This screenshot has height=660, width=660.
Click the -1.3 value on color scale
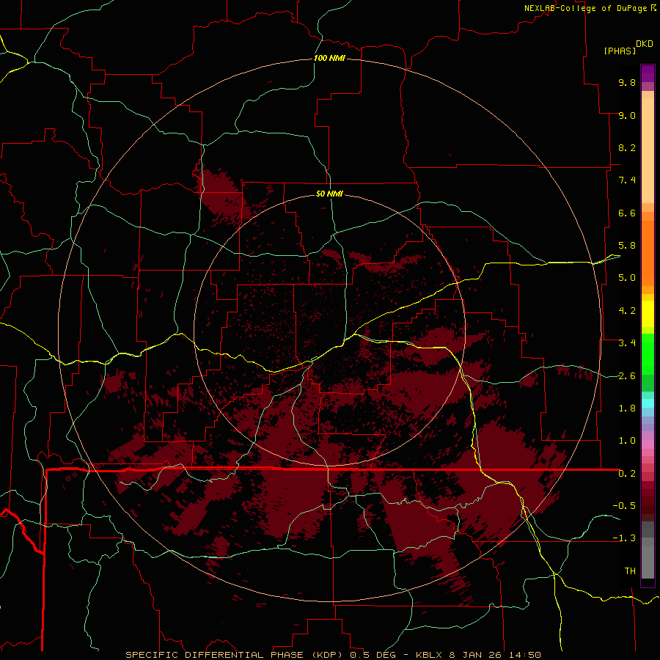coord(624,538)
